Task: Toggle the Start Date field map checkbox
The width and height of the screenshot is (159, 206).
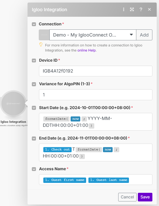Action: (34, 108)
